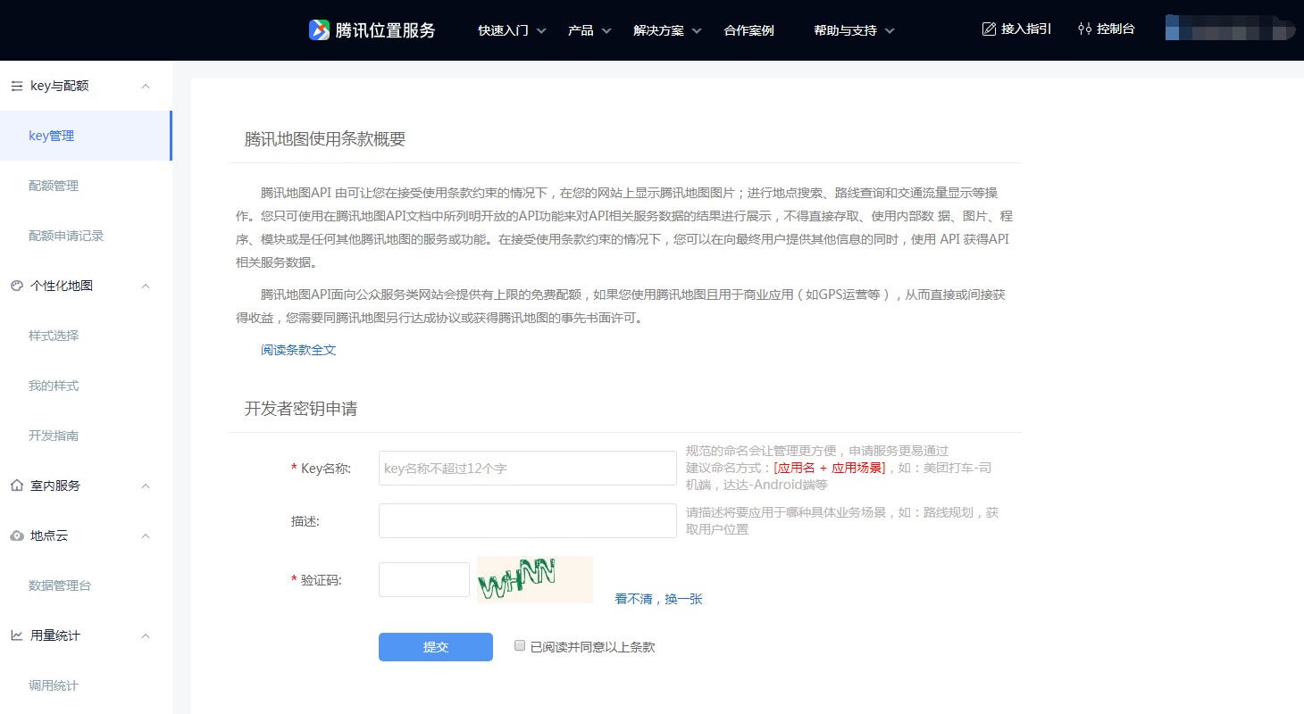Click the 帮助与支持 menu label
Screen dimensions: 1304x714
(x=845, y=30)
